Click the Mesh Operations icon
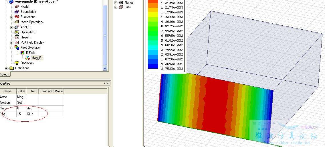Screen dimensions: 325x147 pyautogui.click(x=17, y=22)
